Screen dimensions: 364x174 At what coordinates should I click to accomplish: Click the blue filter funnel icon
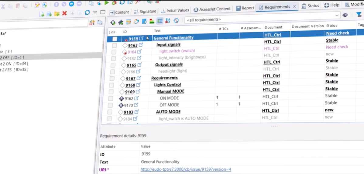(359, 15)
